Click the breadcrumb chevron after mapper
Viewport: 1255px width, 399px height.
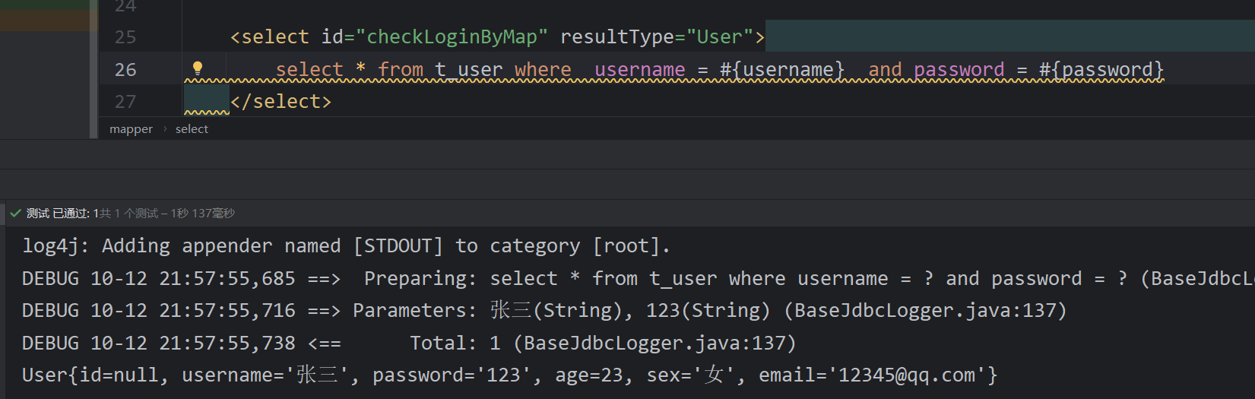tap(165, 129)
